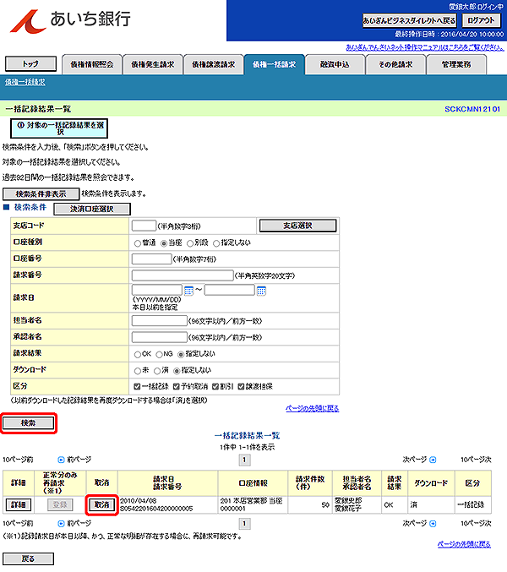Click the 口座番号 input field

(151, 259)
